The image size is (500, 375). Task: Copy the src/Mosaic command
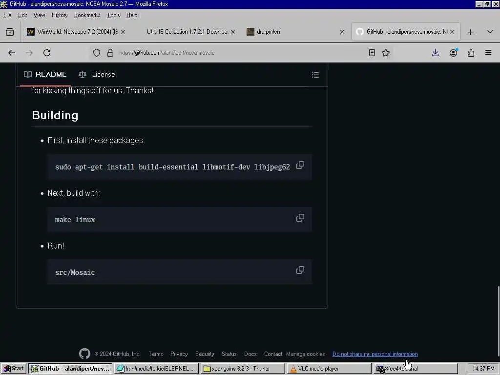[300, 271]
